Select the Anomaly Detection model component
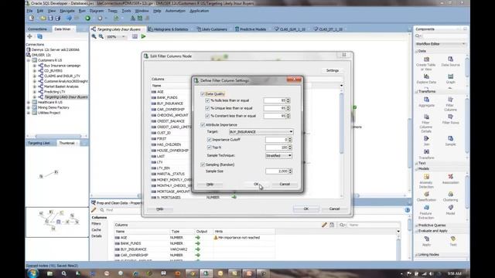This screenshot has height=278, width=495. pyautogui.click(x=426, y=181)
